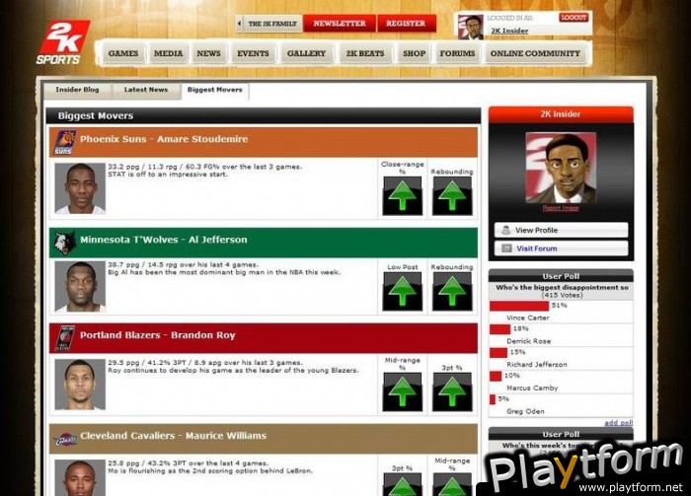Click the Phoenix Suns team logo
This screenshot has height=496, width=691.
point(65,142)
